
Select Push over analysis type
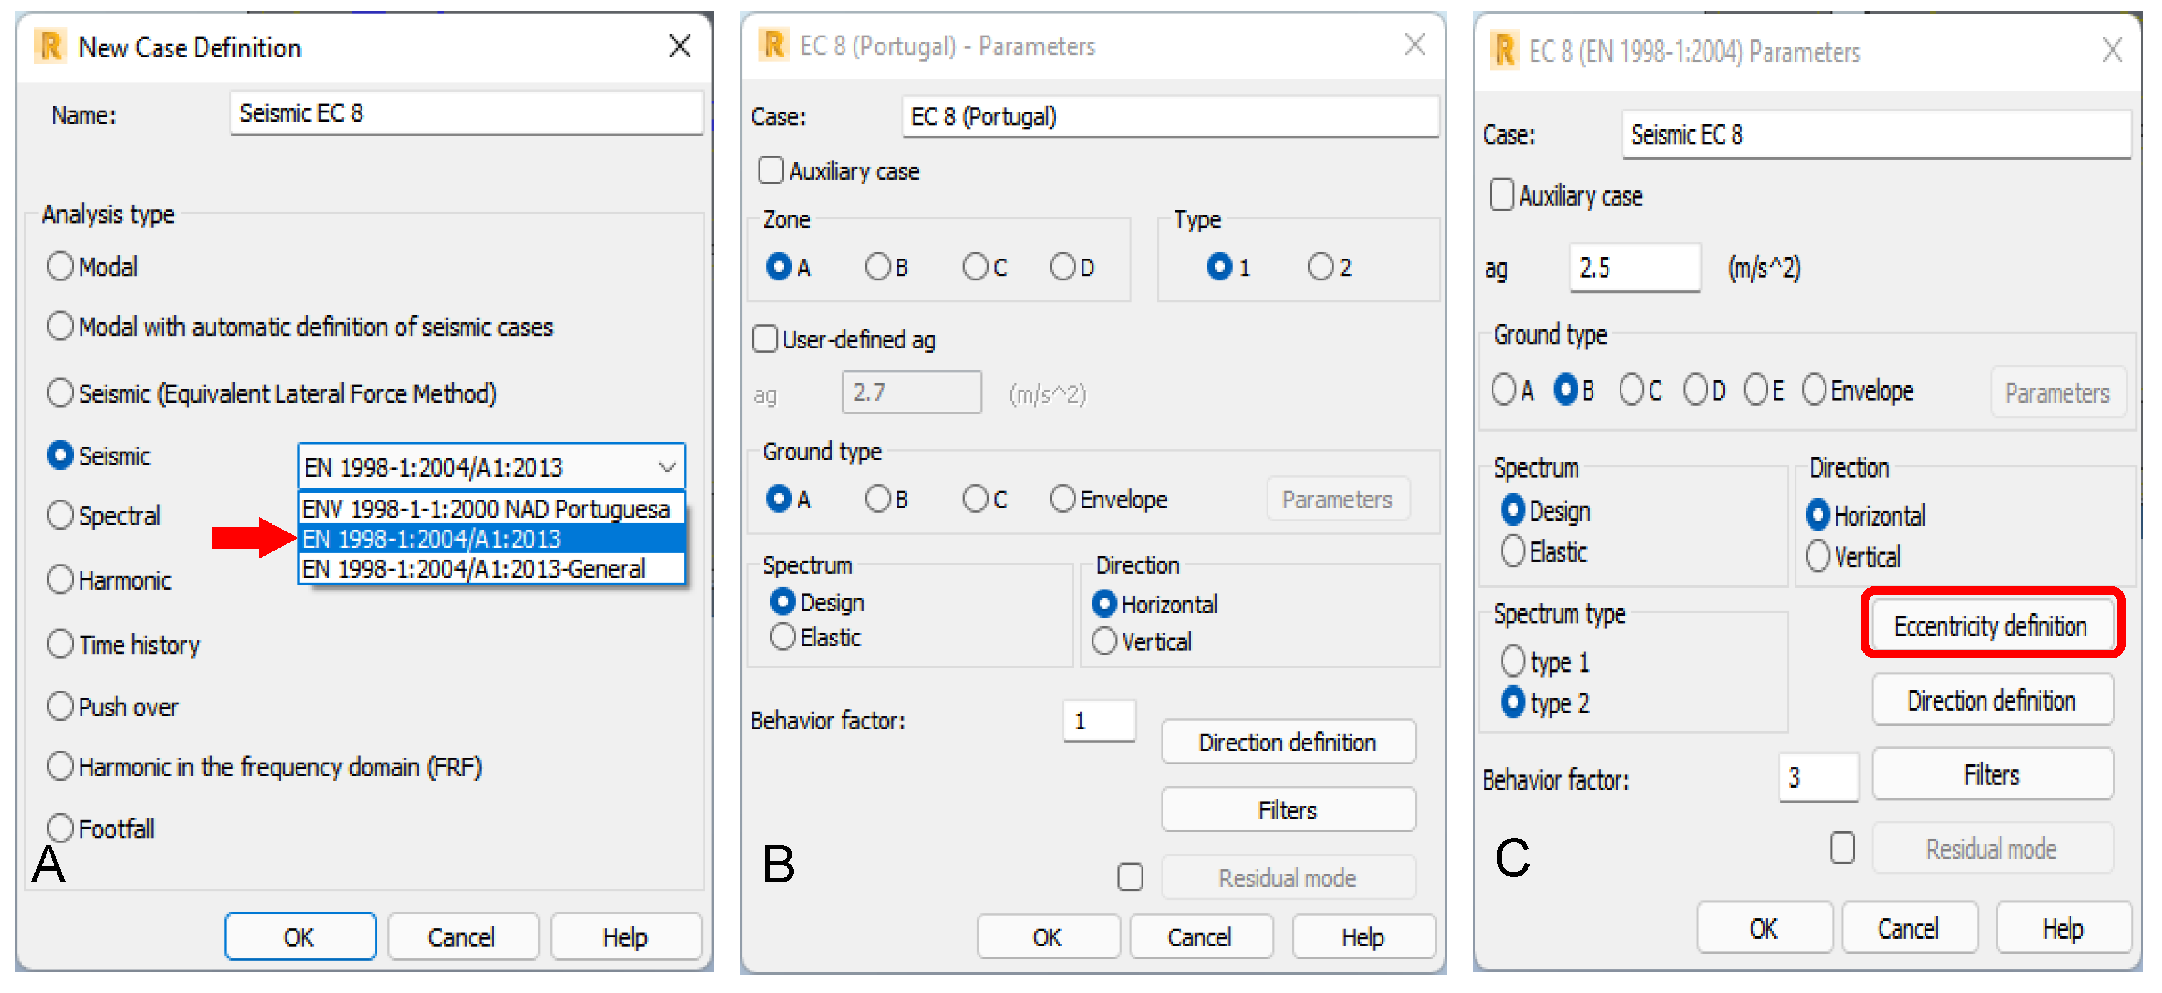(x=61, y=706)
